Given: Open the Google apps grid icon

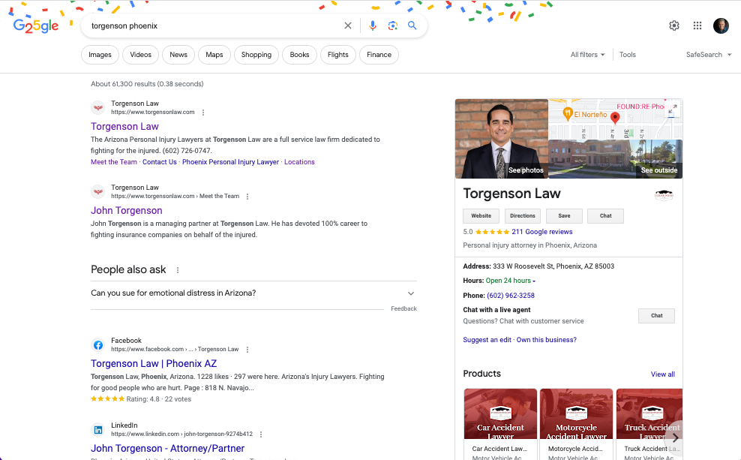Looking at the screenshot, I should tap(697, 26).
